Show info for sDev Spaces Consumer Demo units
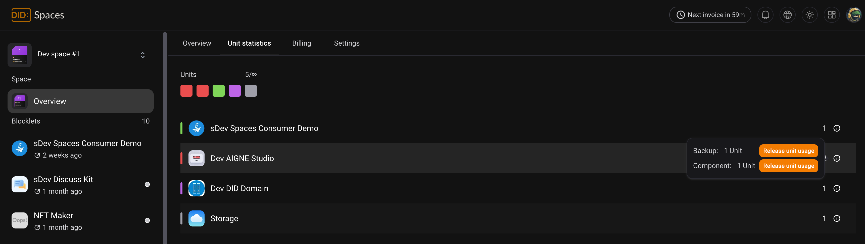This screenshot has width=865, height=244. point(837,129)
